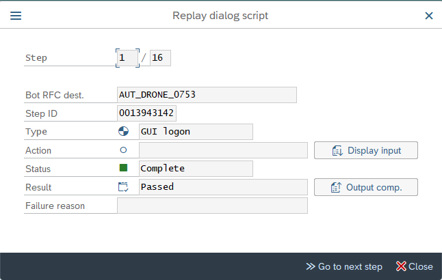The width and height of the screenshot is (442, 280).
Task: Click the Type field showing GUI logon
Action: tap(195, 131)
